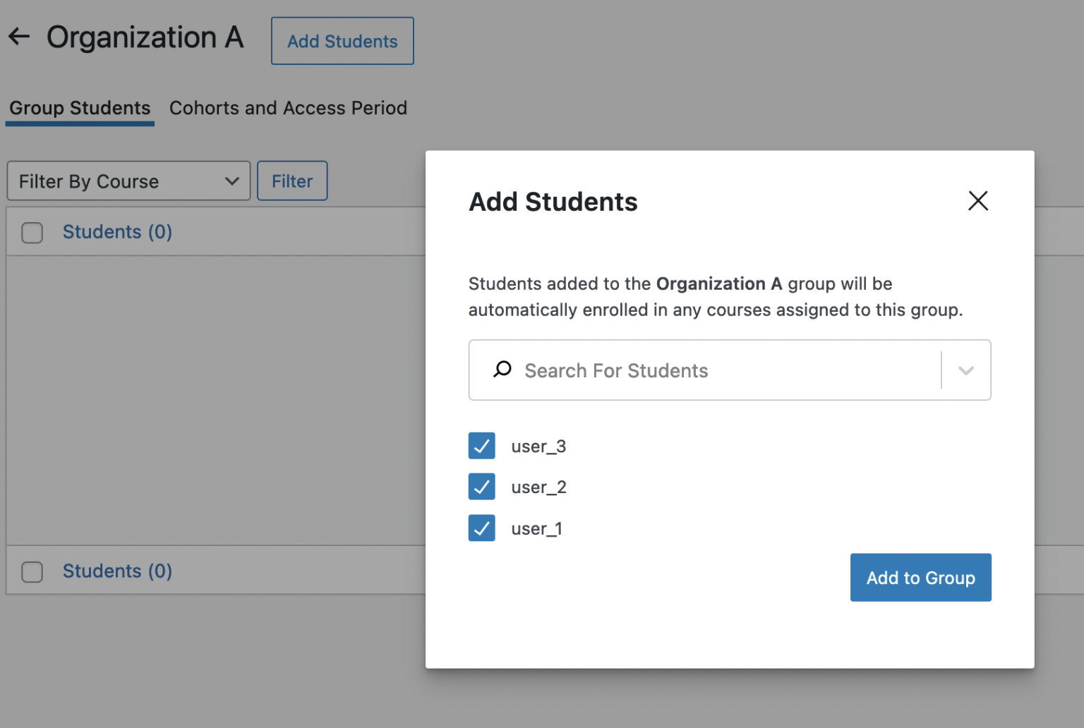
Task: Click the Filter button
Action: (x=292, y=181)
